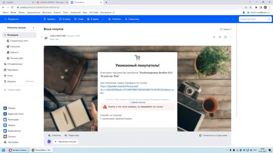Reload the page
Image resolution: width=273 pixels, height=153 pixels.
[12, 8]
